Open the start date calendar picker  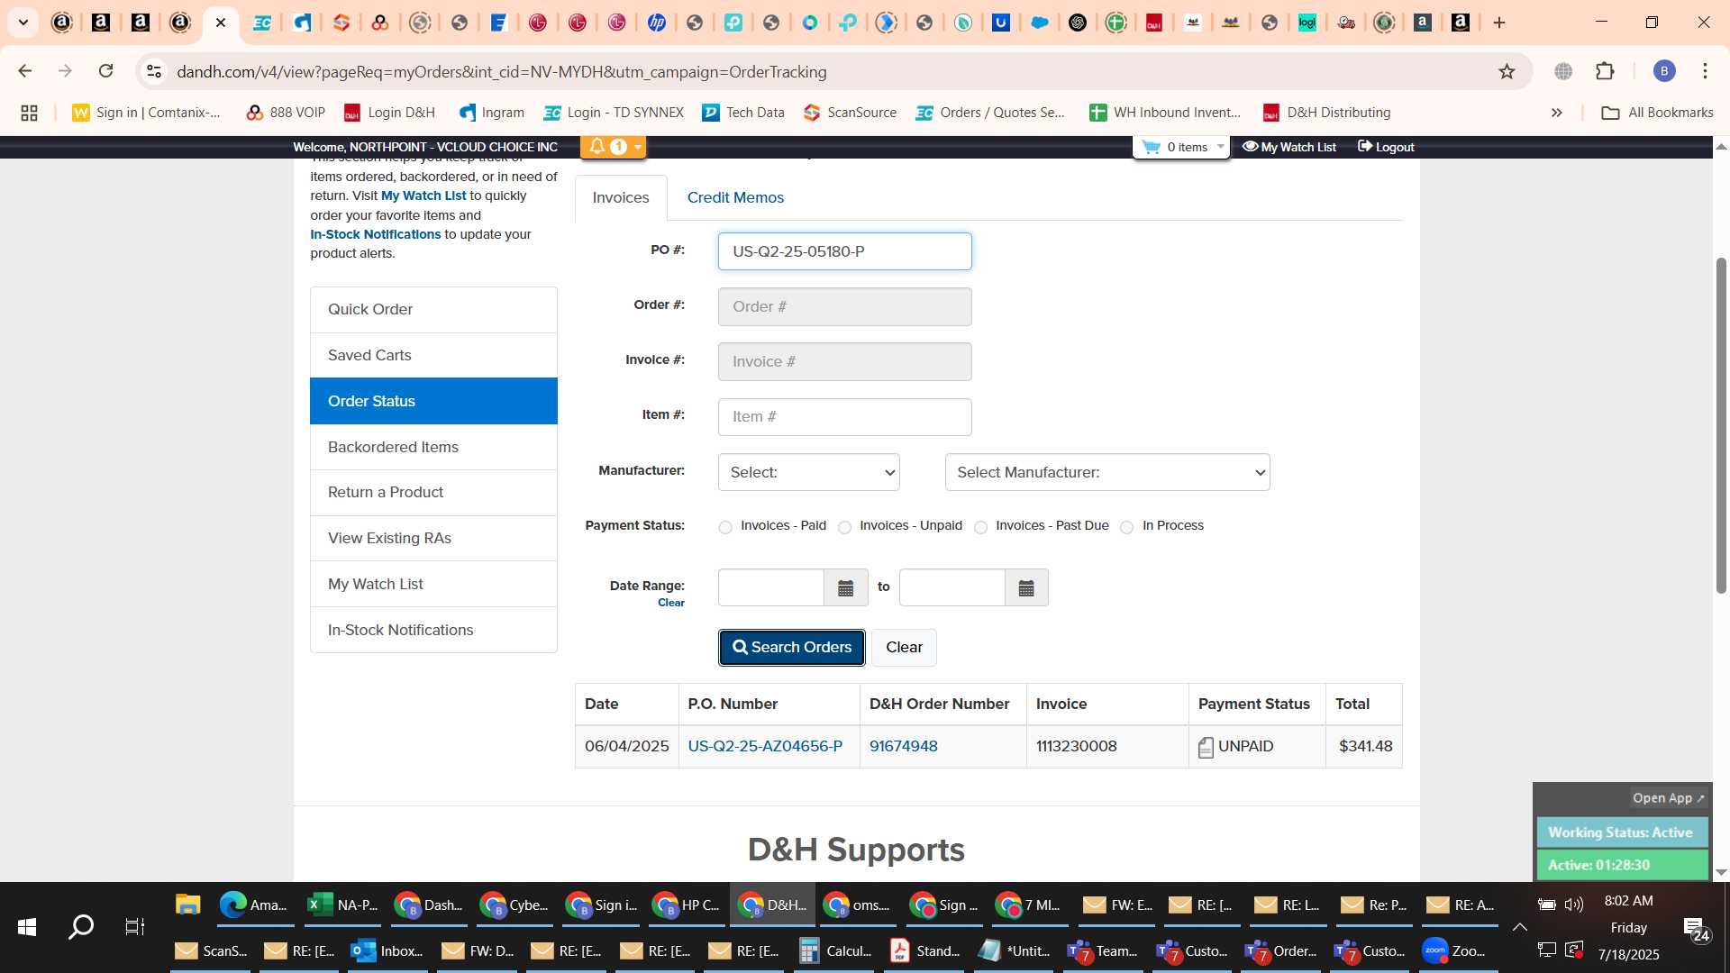point(845,587)
